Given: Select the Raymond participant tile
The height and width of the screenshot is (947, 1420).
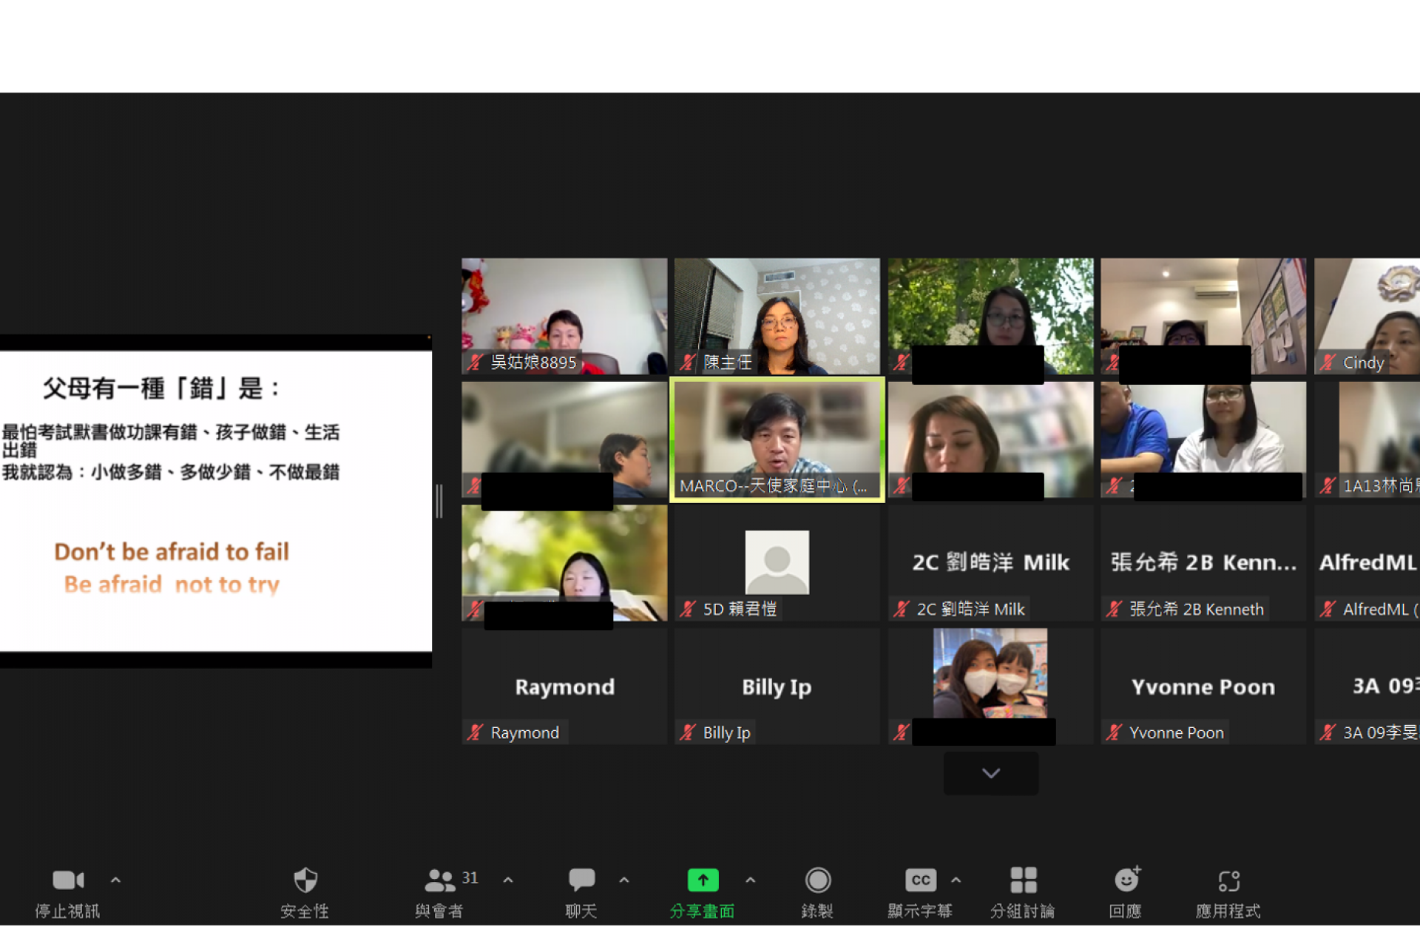Looking at the screenshot, I should click(x=564, y=687).
